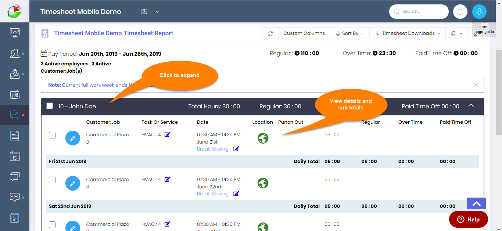Click globe location icon for June 22nd

(x=263, y=183)
